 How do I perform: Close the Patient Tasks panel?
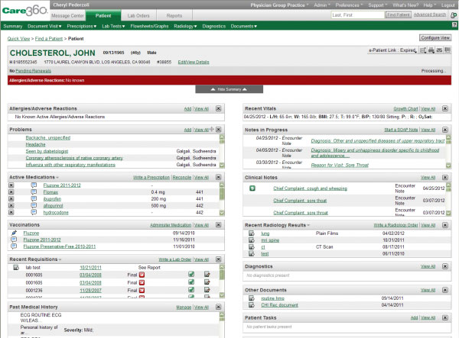point(445,317)
